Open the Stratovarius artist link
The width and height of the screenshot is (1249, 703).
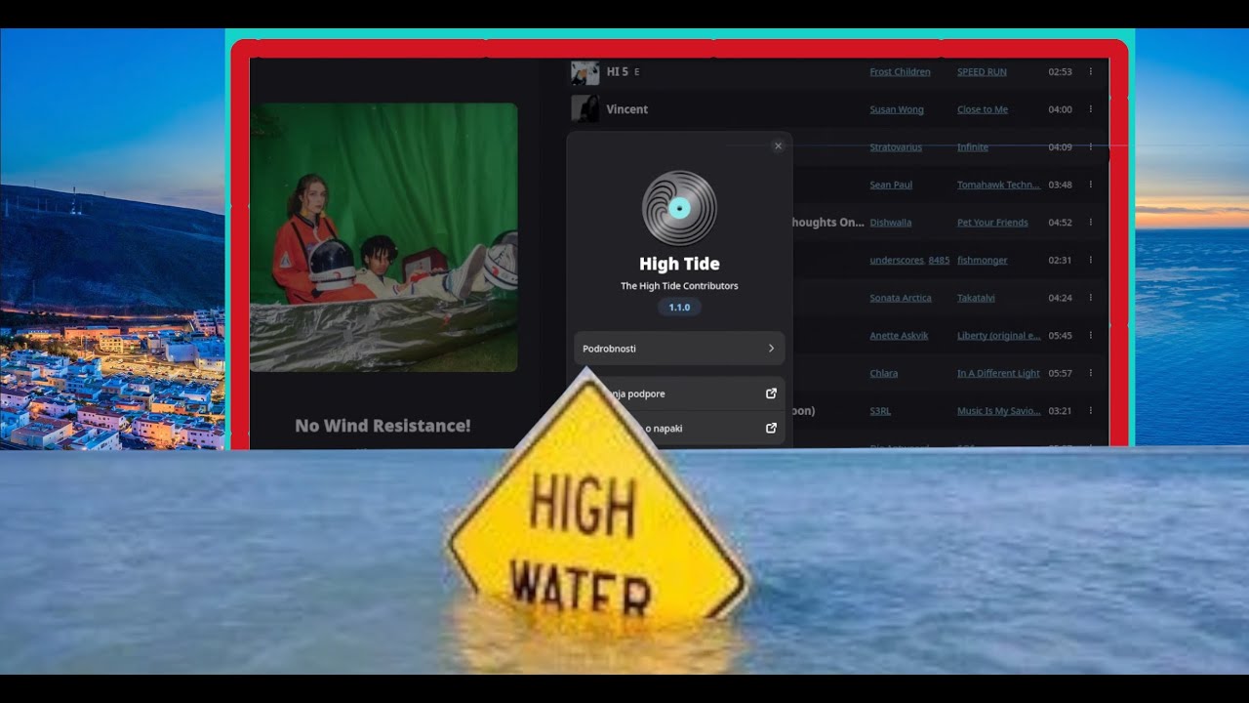tap(896, 147)
